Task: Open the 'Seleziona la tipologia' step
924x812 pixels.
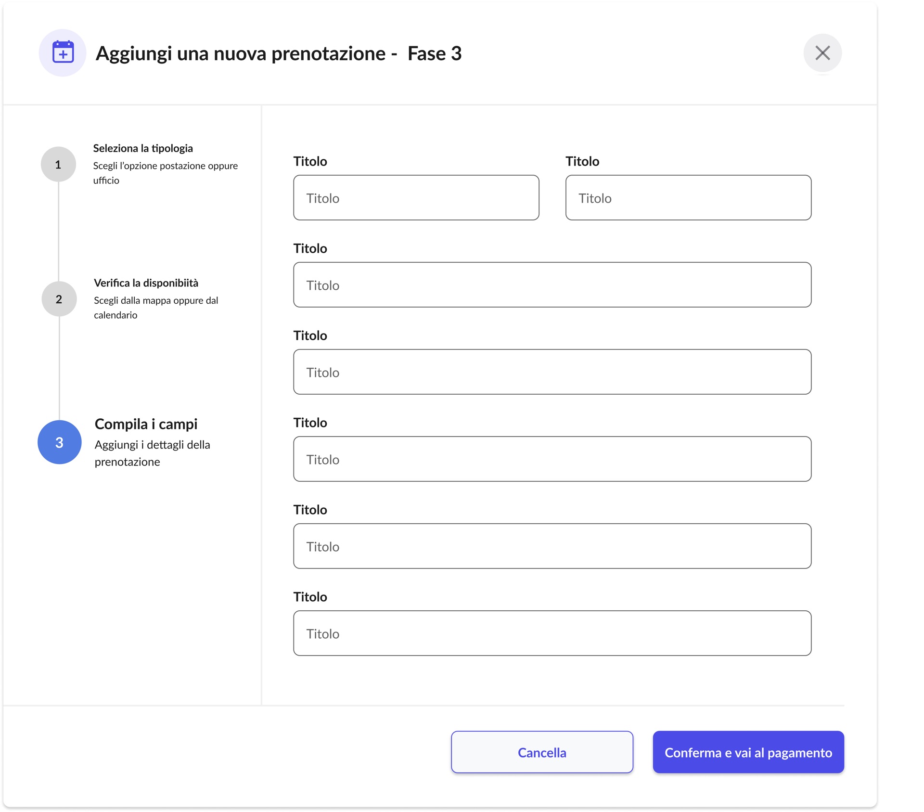Action: point(143,148)
